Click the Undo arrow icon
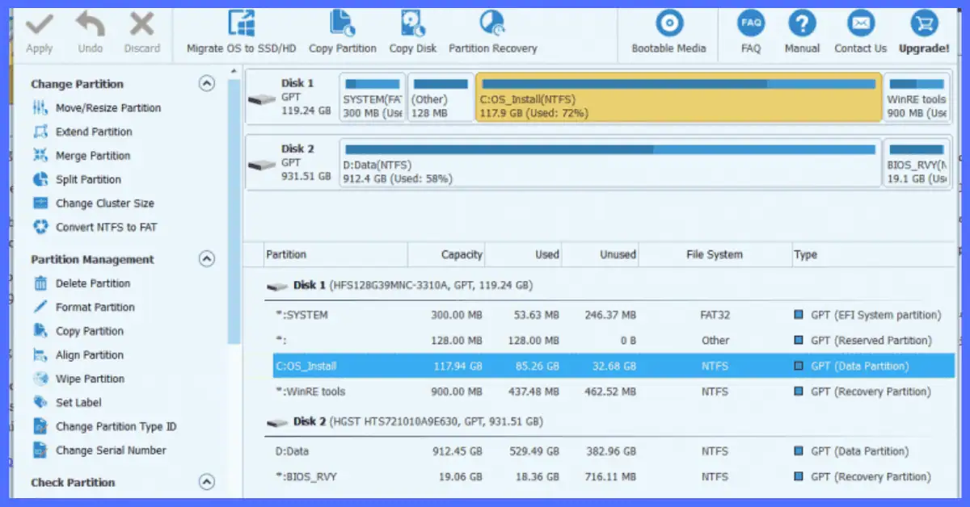This screenshot has width=970, height=507. (91, 24)
